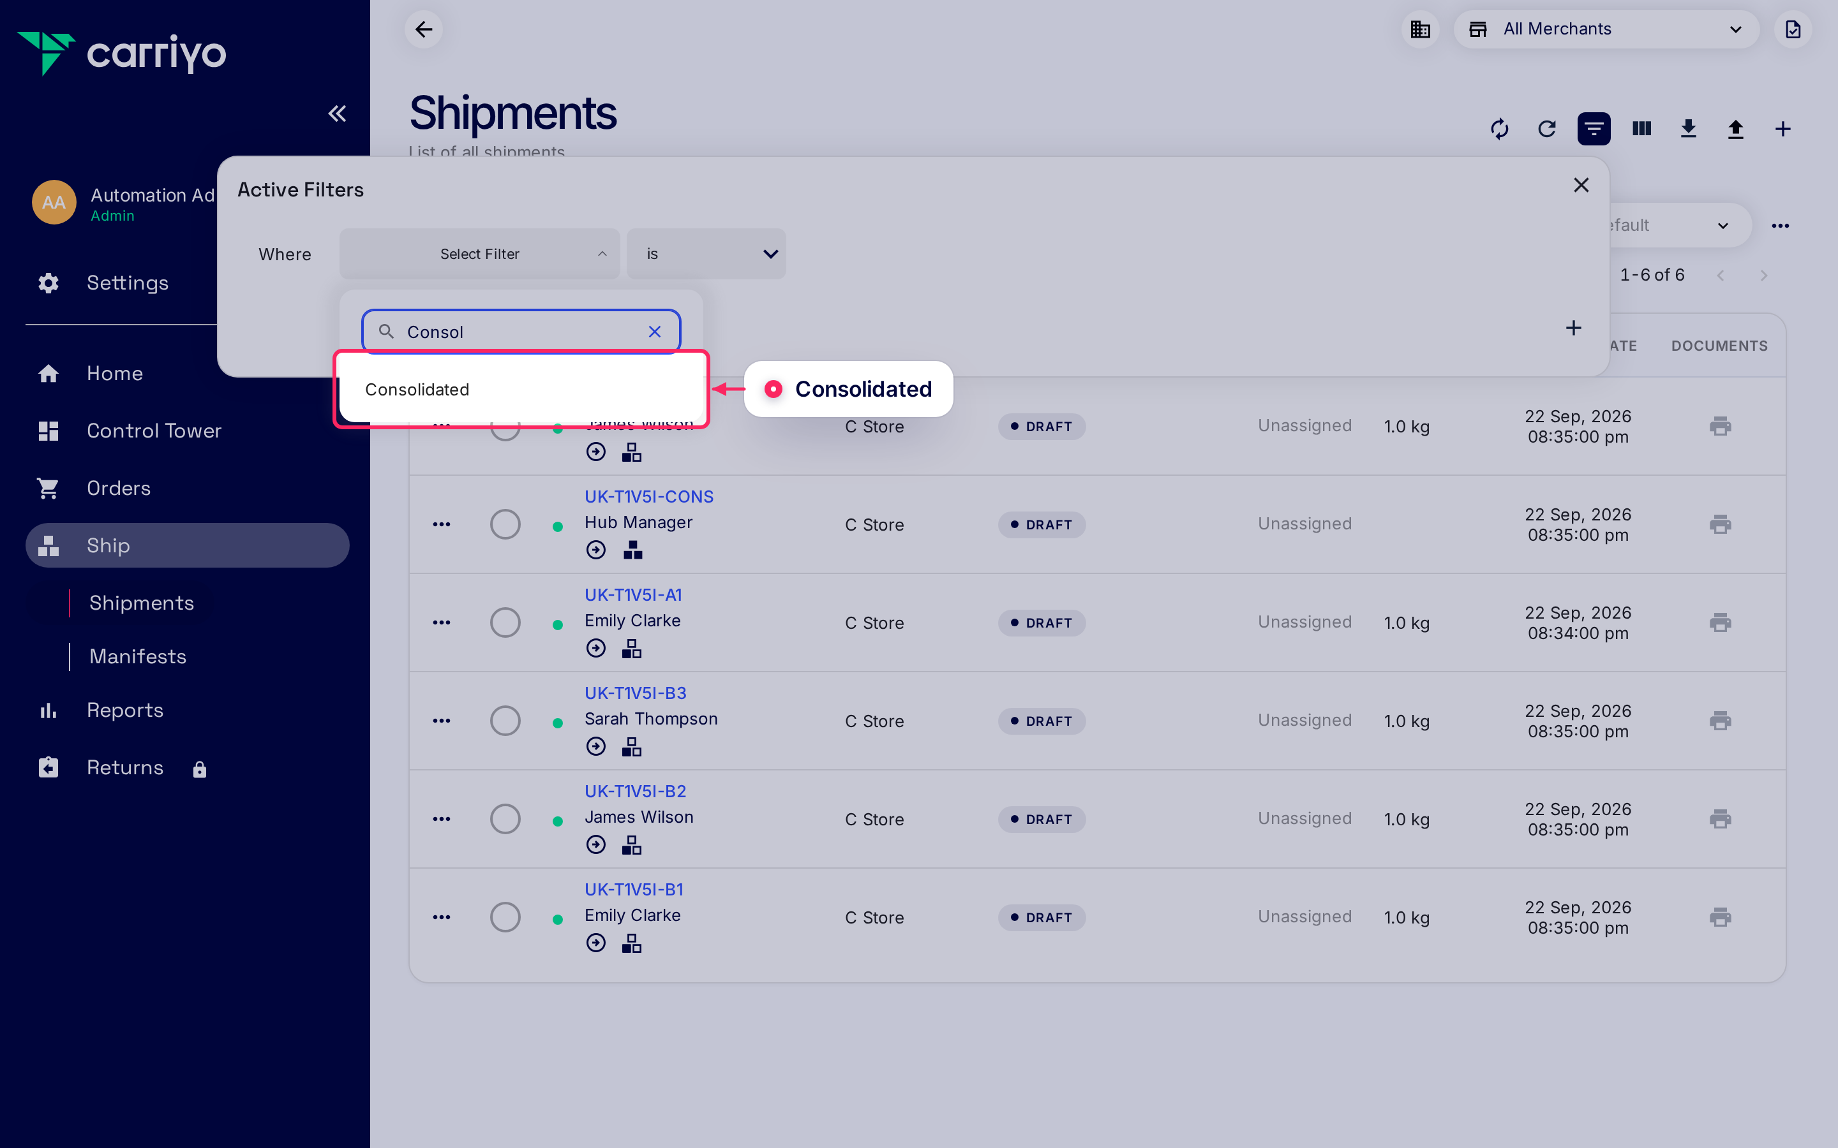Click the back arrow button

[424, 29]
